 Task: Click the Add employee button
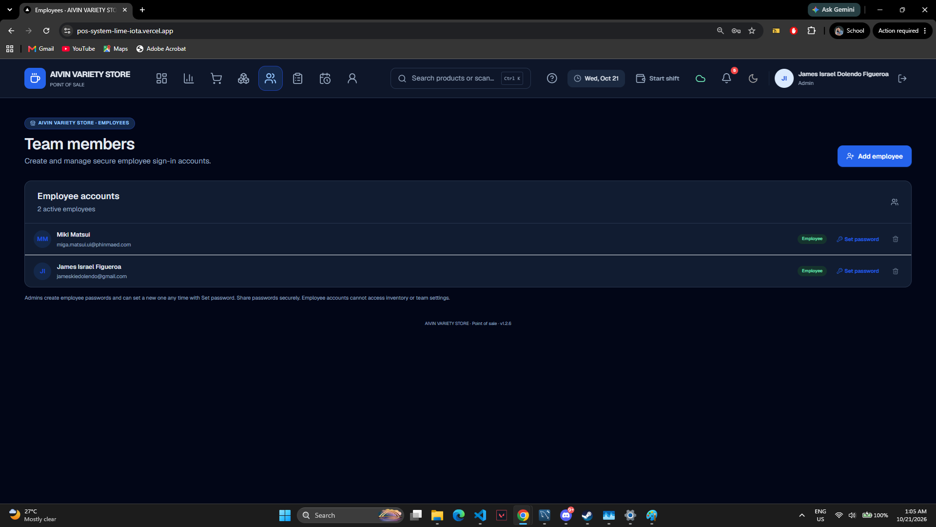click(875, 156)
